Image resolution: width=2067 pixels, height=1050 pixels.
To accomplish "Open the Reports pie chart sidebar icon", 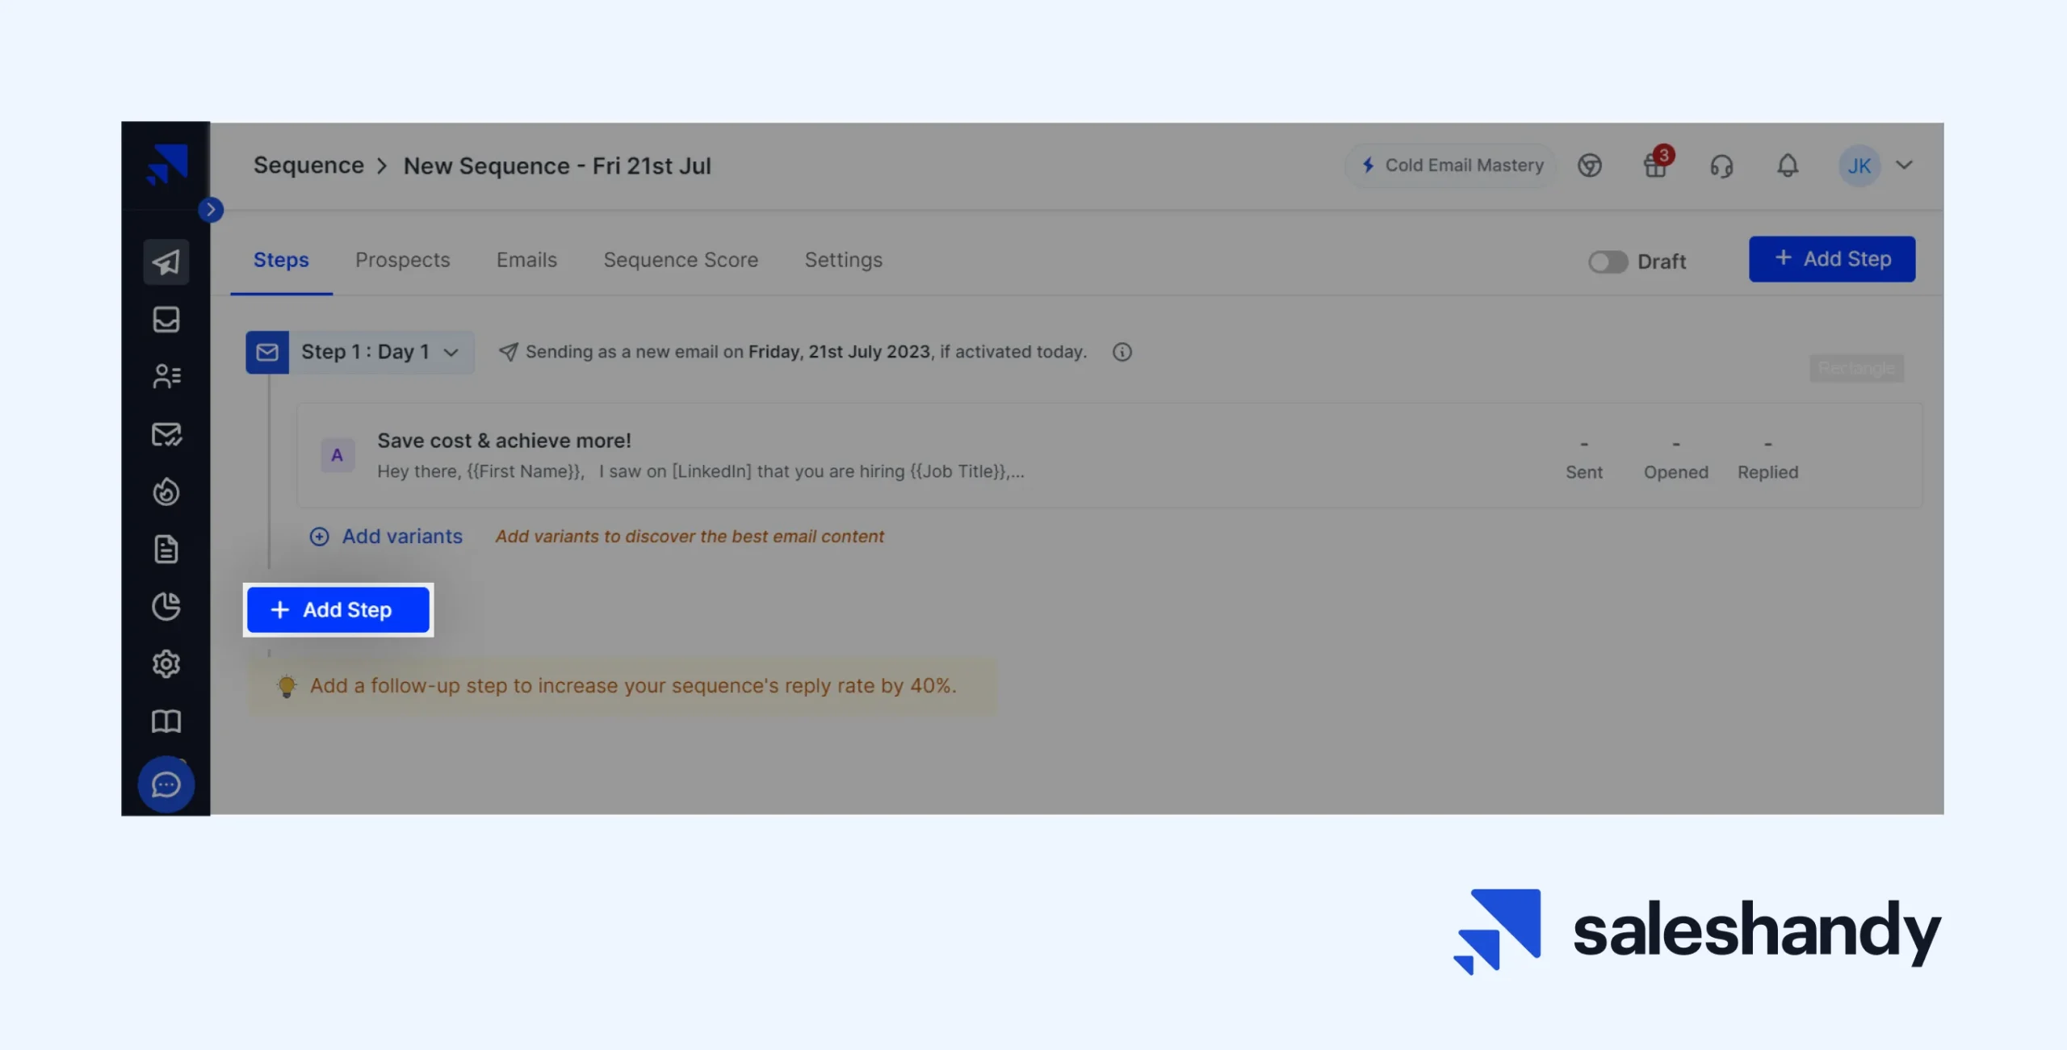I will (166, 606).
